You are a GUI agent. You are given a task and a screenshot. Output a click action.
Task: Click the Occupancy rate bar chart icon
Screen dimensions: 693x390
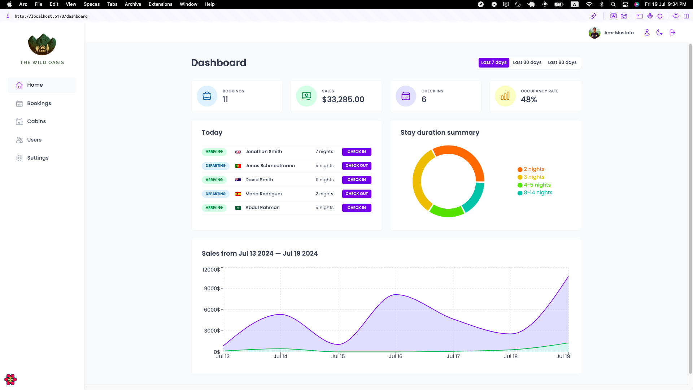click(505, 96)
